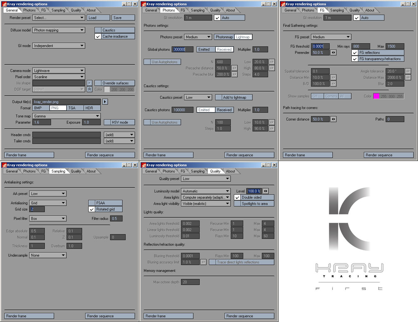Toggle Add to lightmap
This screenshot has height=322, width=418.
coord(234,97)
